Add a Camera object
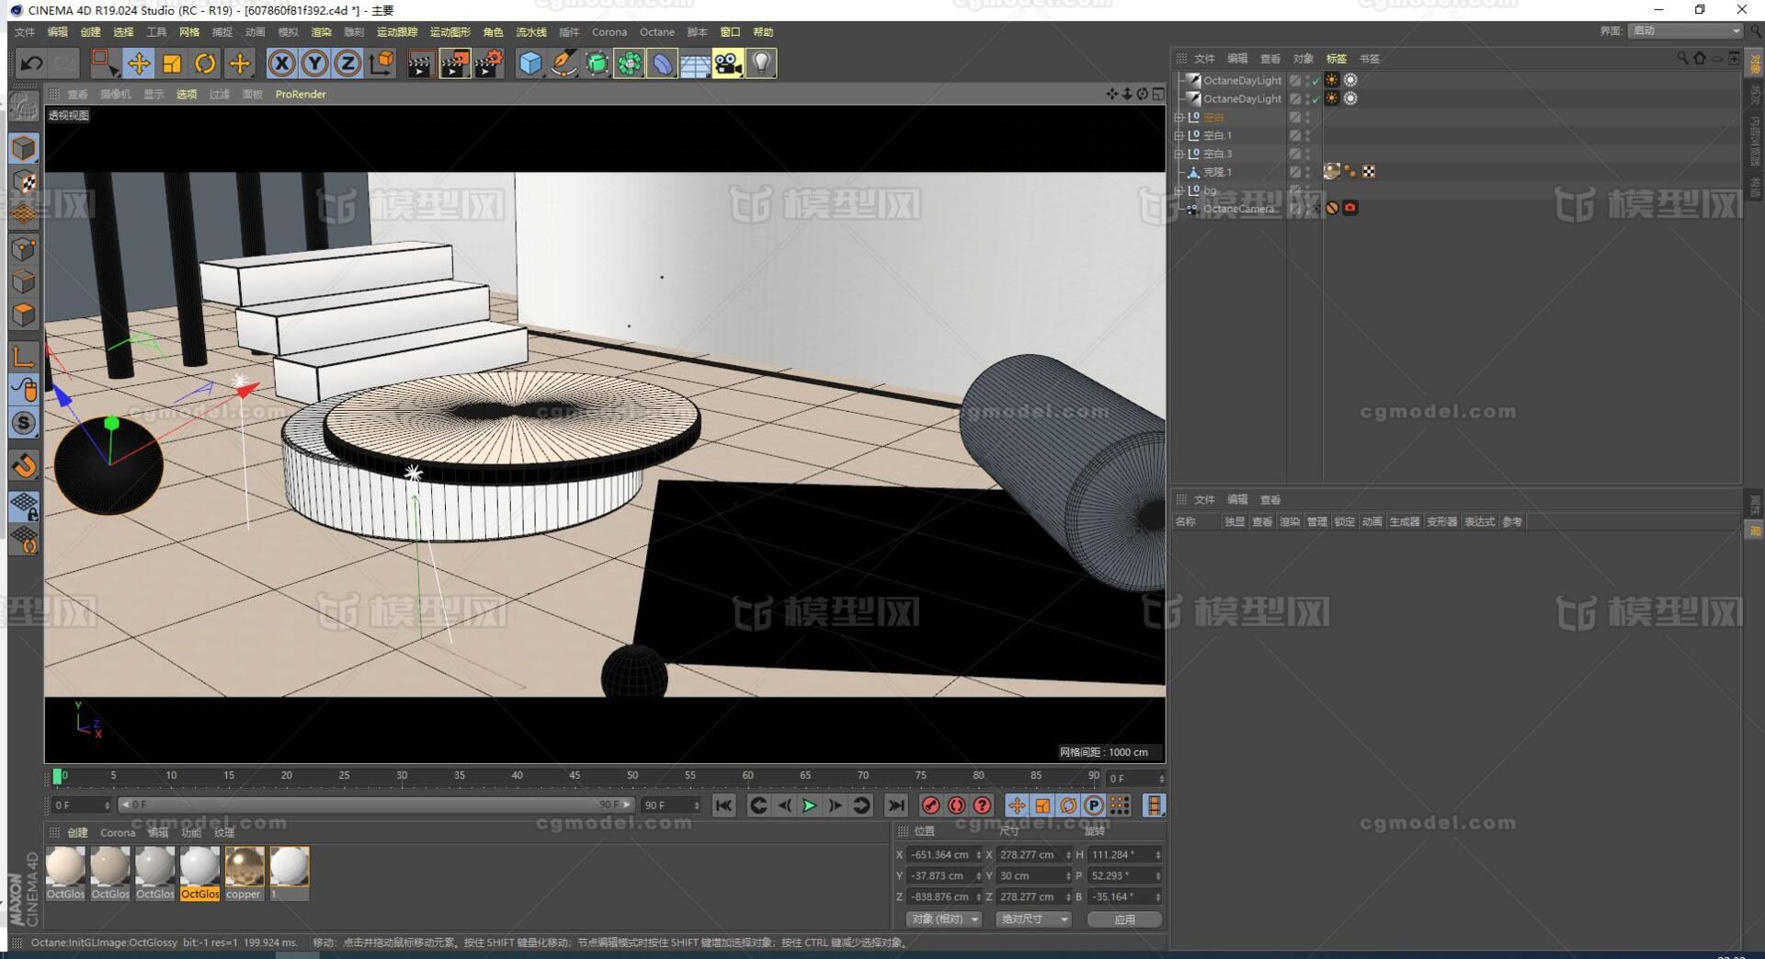Screen dimensions: 1765x959 coord(728,63)
